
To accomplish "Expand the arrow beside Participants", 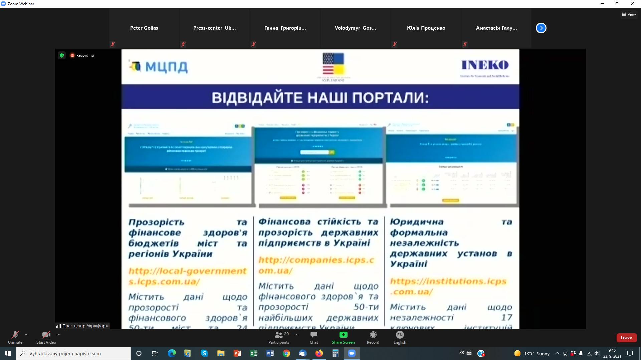I will coord(296,335).
